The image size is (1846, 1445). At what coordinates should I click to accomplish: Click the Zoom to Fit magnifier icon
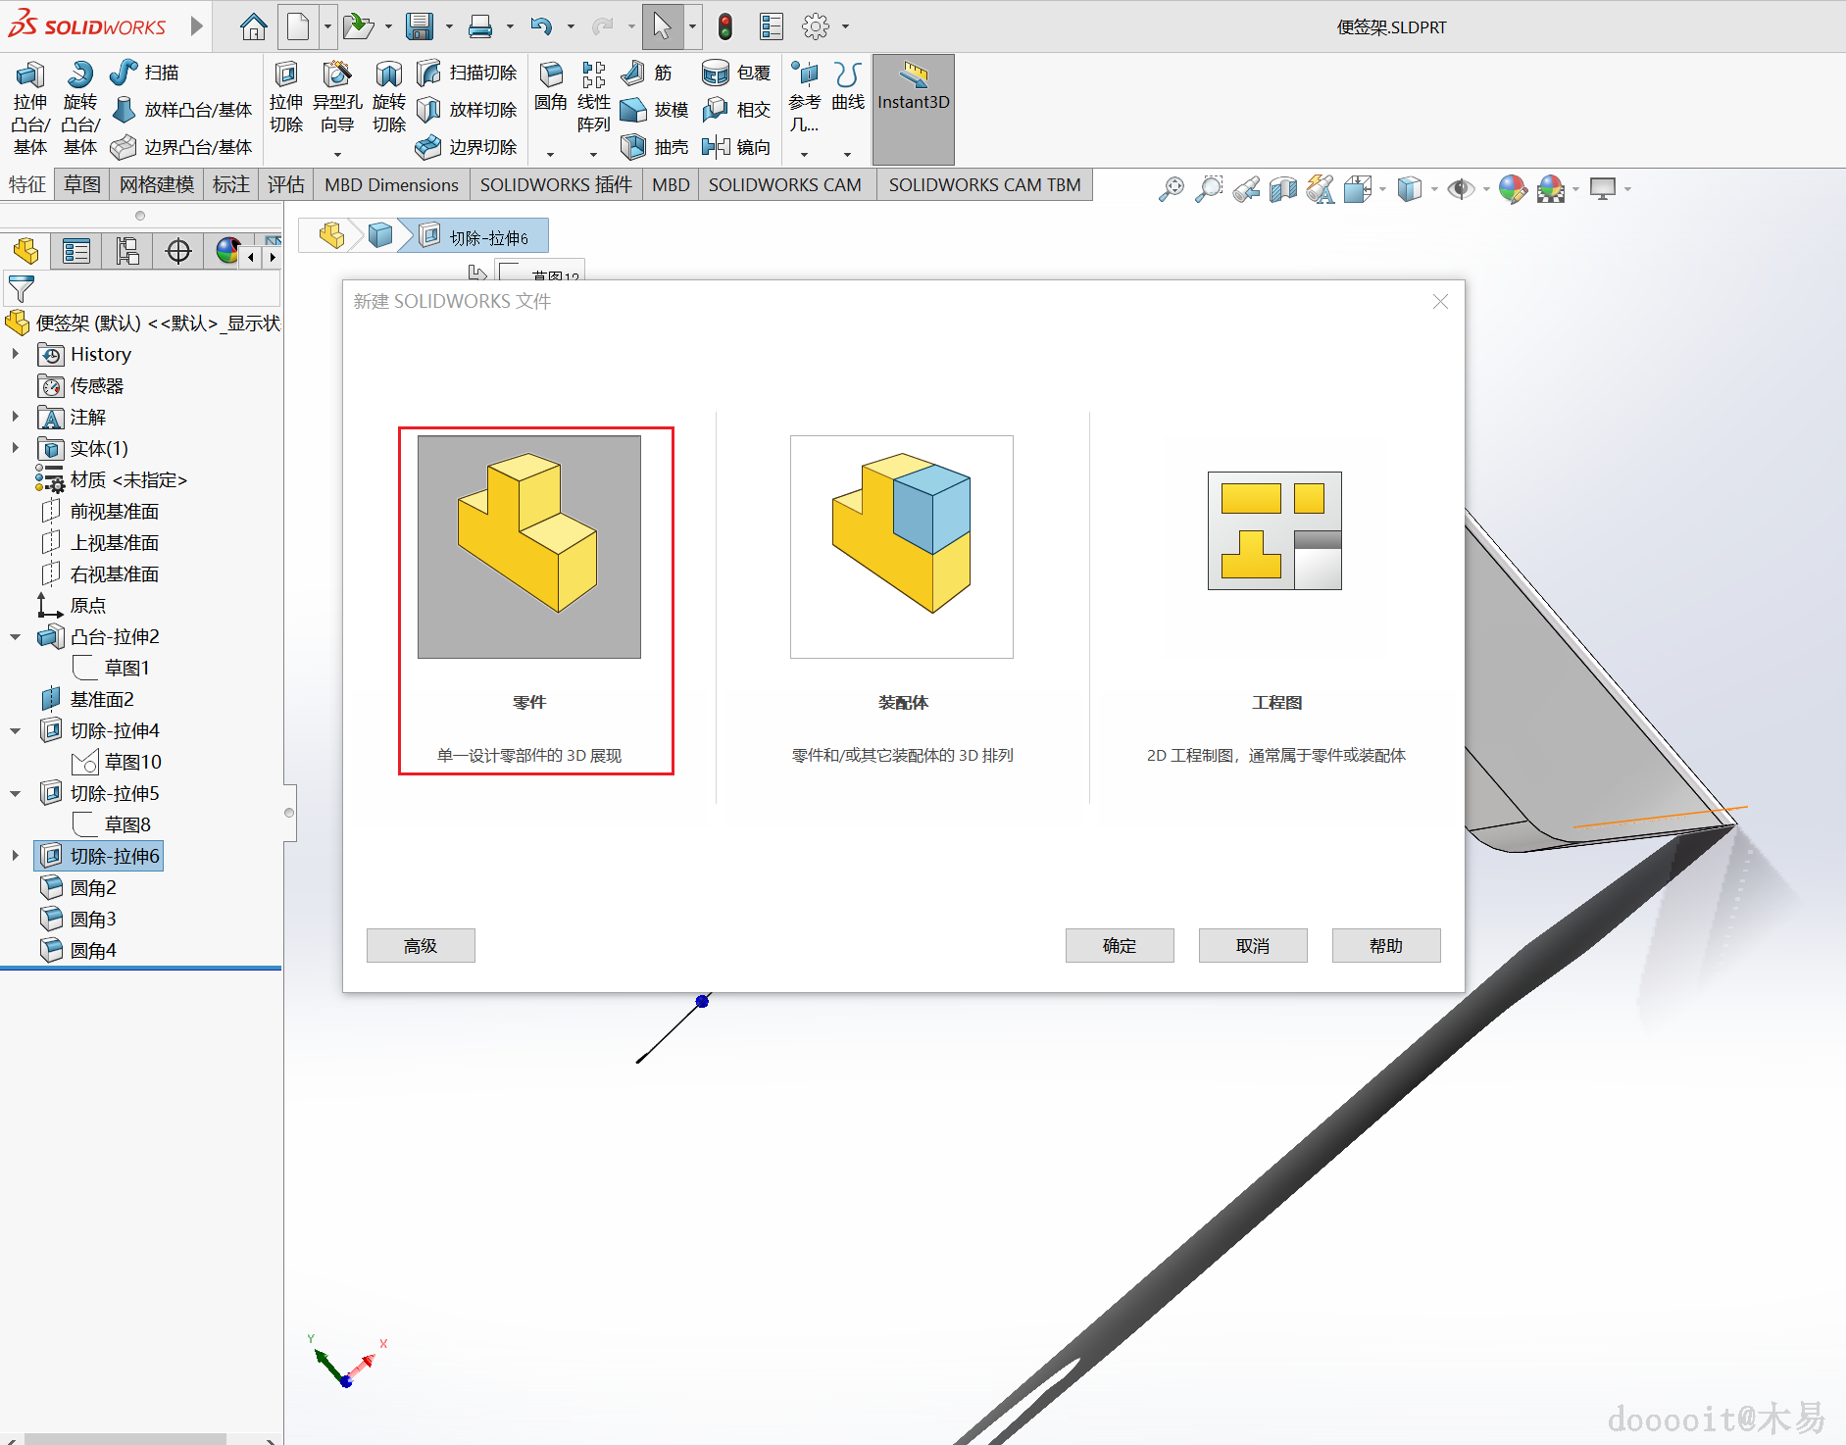click(x=1172, y=188)
